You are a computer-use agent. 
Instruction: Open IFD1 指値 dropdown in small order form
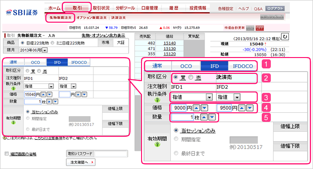(x=39, y=86)
